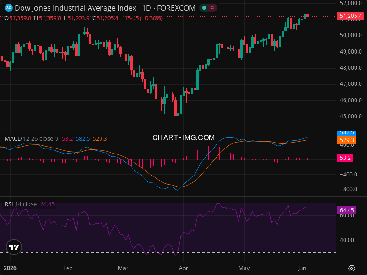Click the purple 64.45 RSI value tag
The width and height of the screenshot is (367, 275).
(x=347, y=210)
